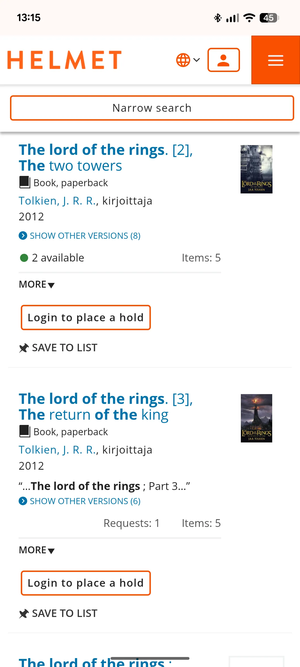Expand MORE under The two towers listing

click(x=36, y=284)
